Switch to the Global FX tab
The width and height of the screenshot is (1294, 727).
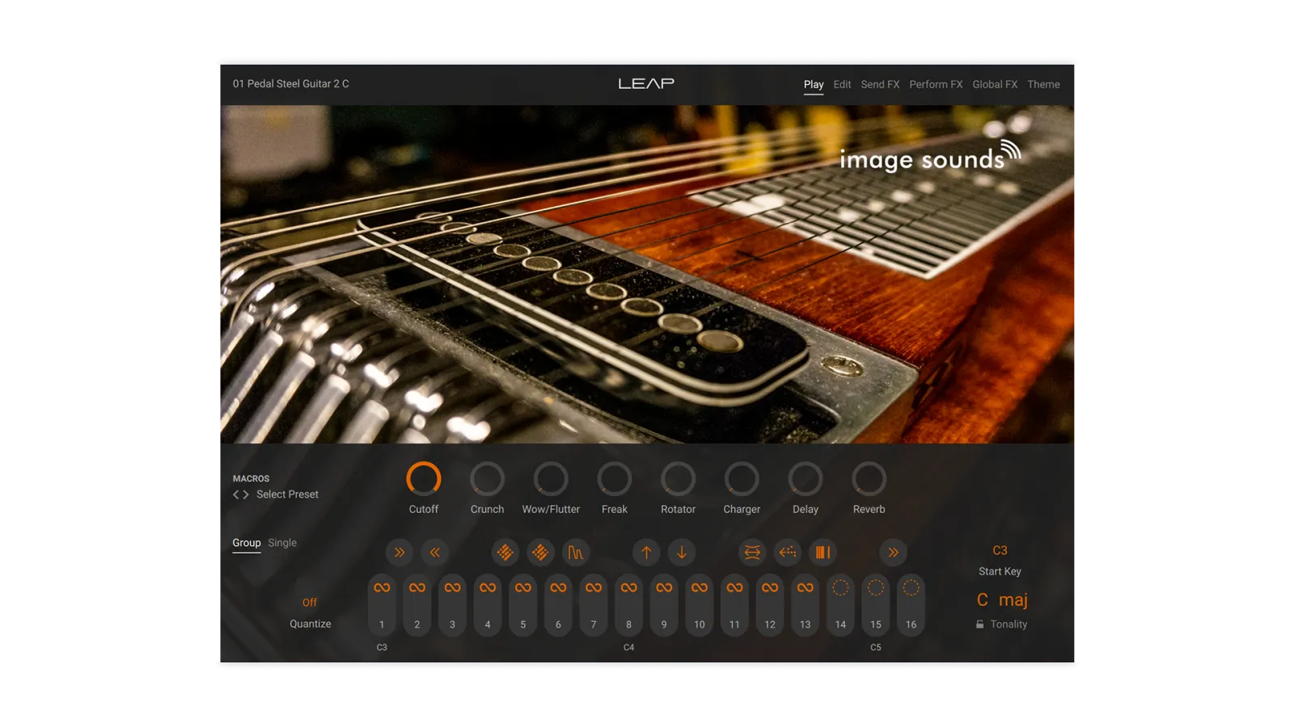point(995,84)
